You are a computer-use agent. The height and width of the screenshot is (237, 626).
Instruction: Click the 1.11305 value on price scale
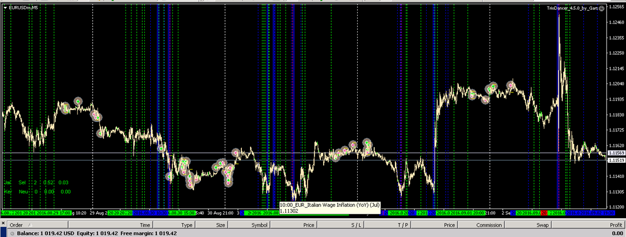pyautogui.click(x=617, y=192)
